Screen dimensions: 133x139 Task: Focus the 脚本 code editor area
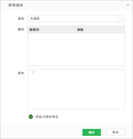pyautogui.click(x=76, y=89)
